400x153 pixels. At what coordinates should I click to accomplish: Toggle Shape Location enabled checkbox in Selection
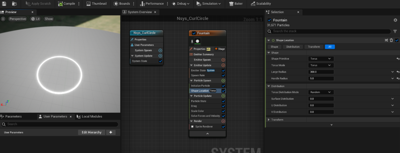pos(397,40)
